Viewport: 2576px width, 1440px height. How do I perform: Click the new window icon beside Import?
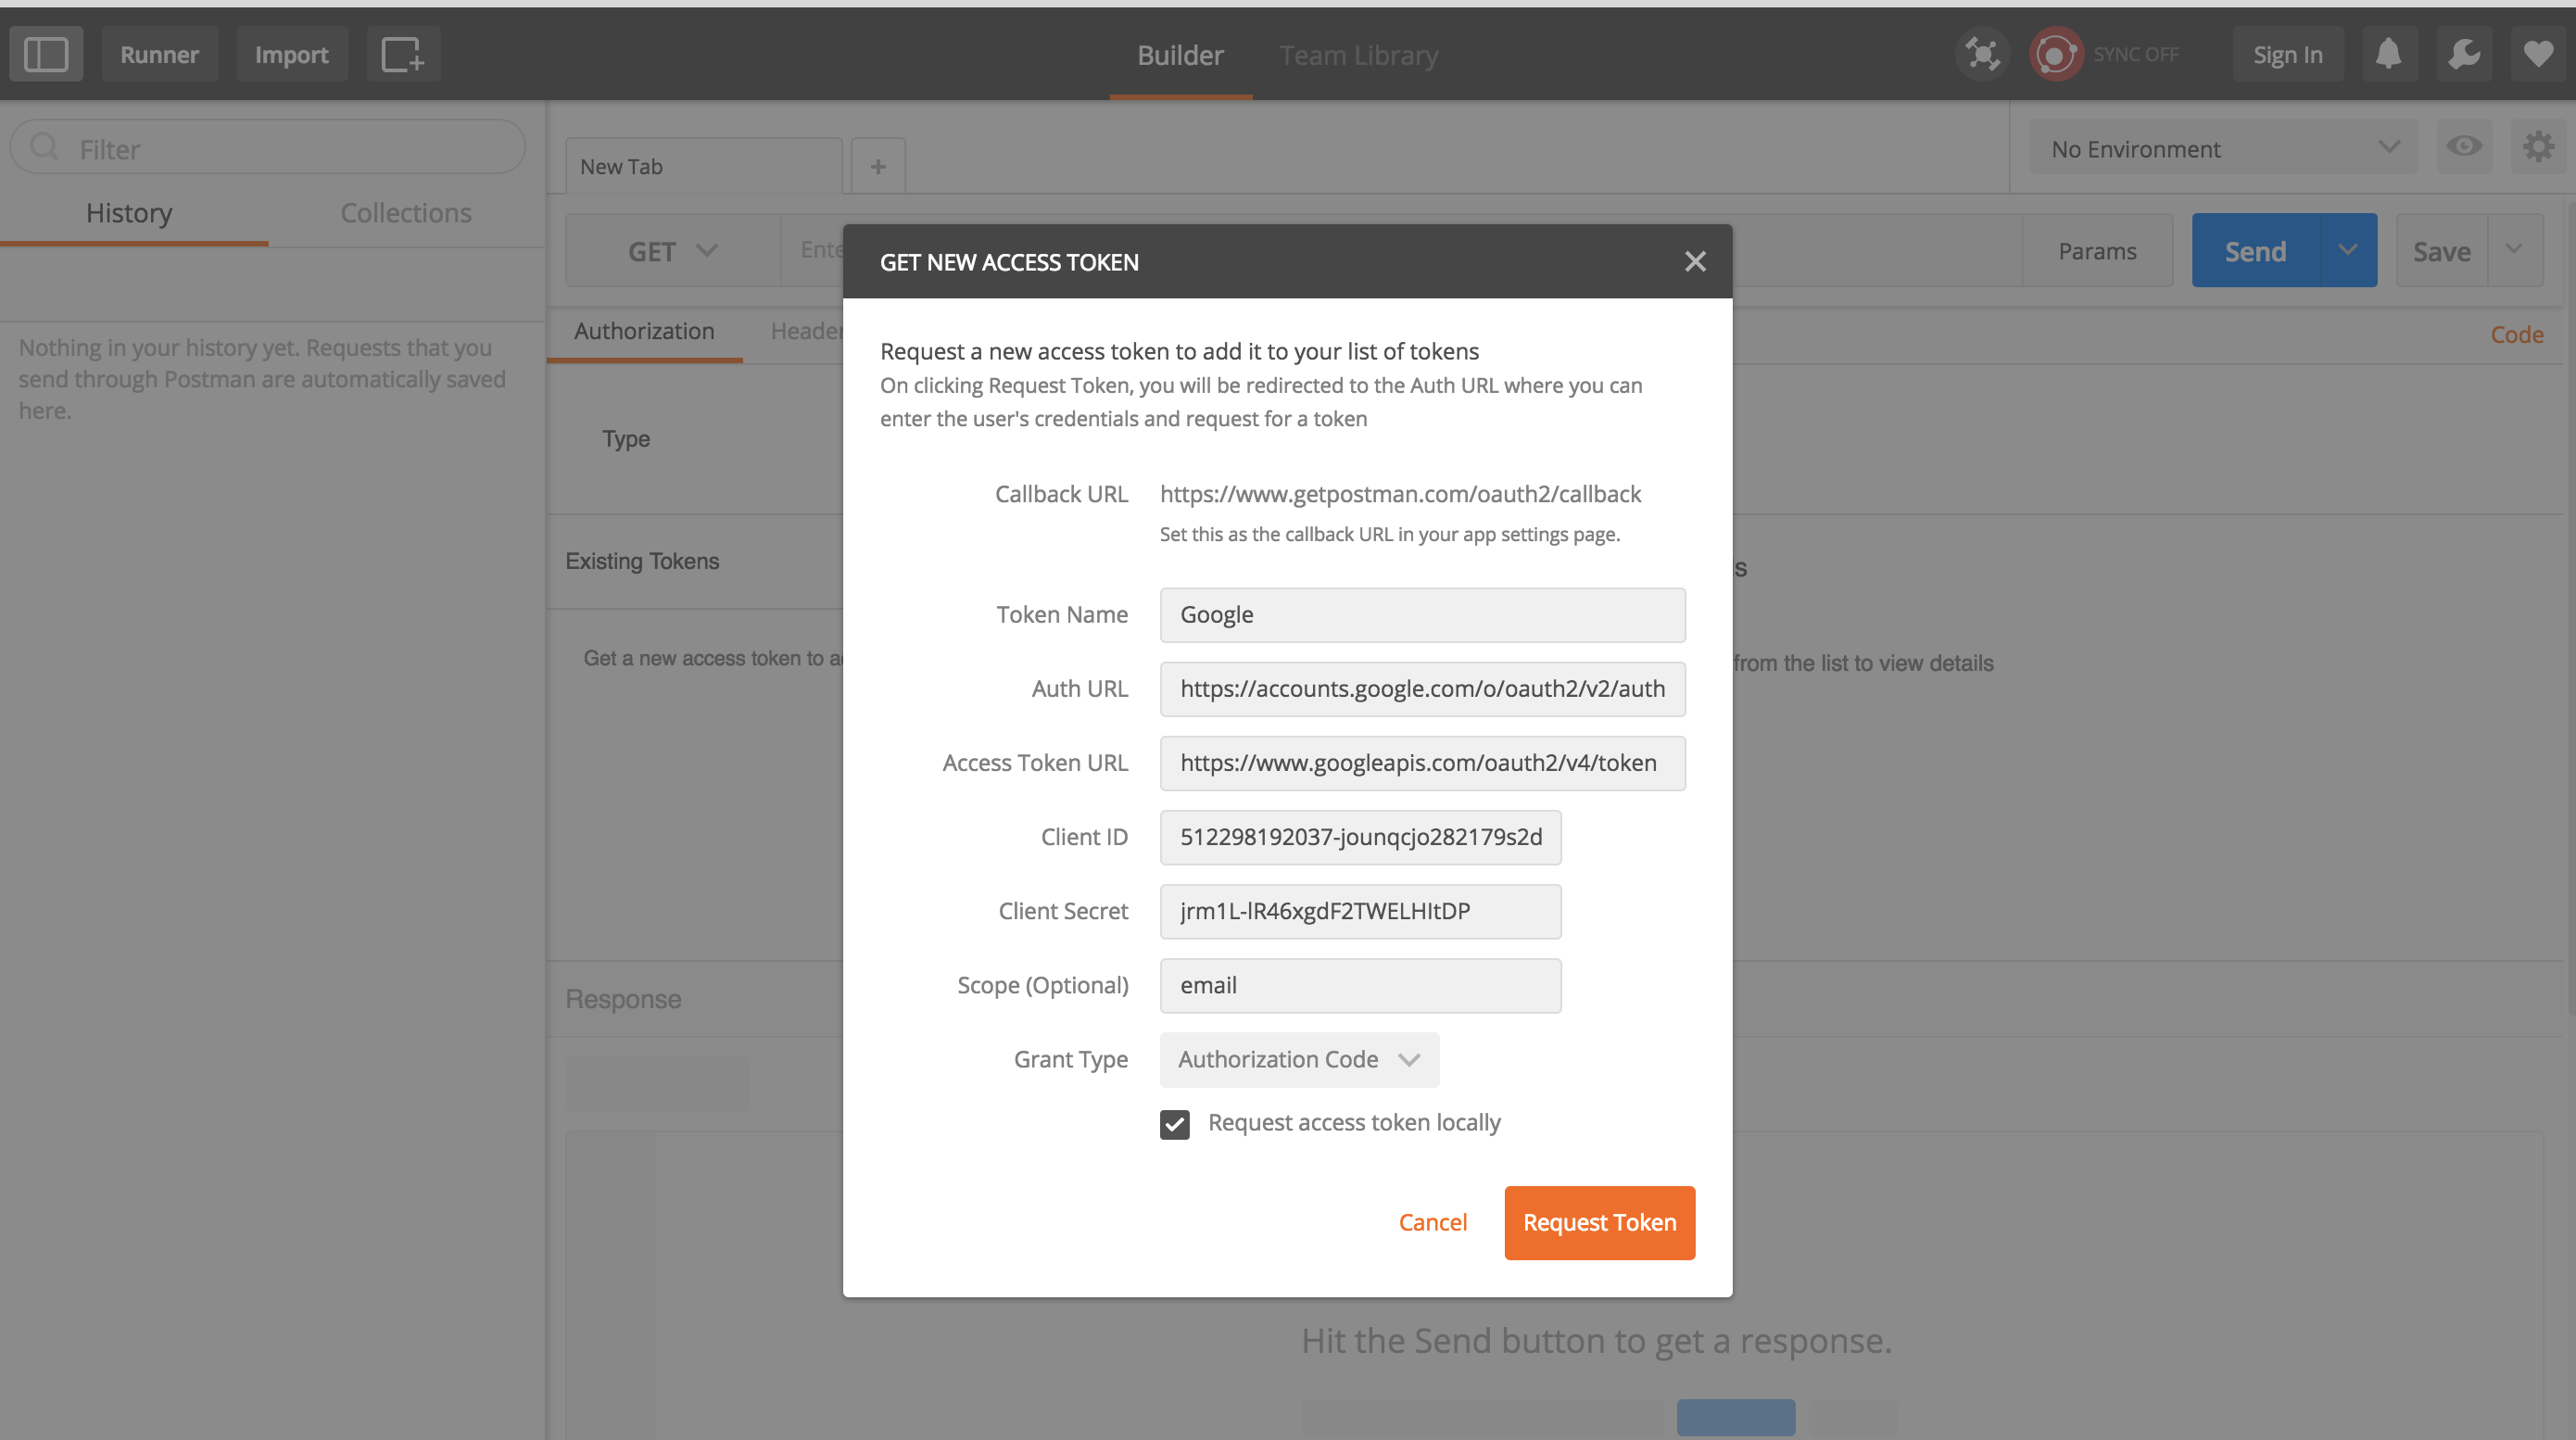403,53
